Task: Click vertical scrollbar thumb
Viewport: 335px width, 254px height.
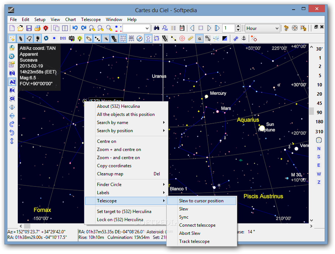Action: click(x=312, y=111)
